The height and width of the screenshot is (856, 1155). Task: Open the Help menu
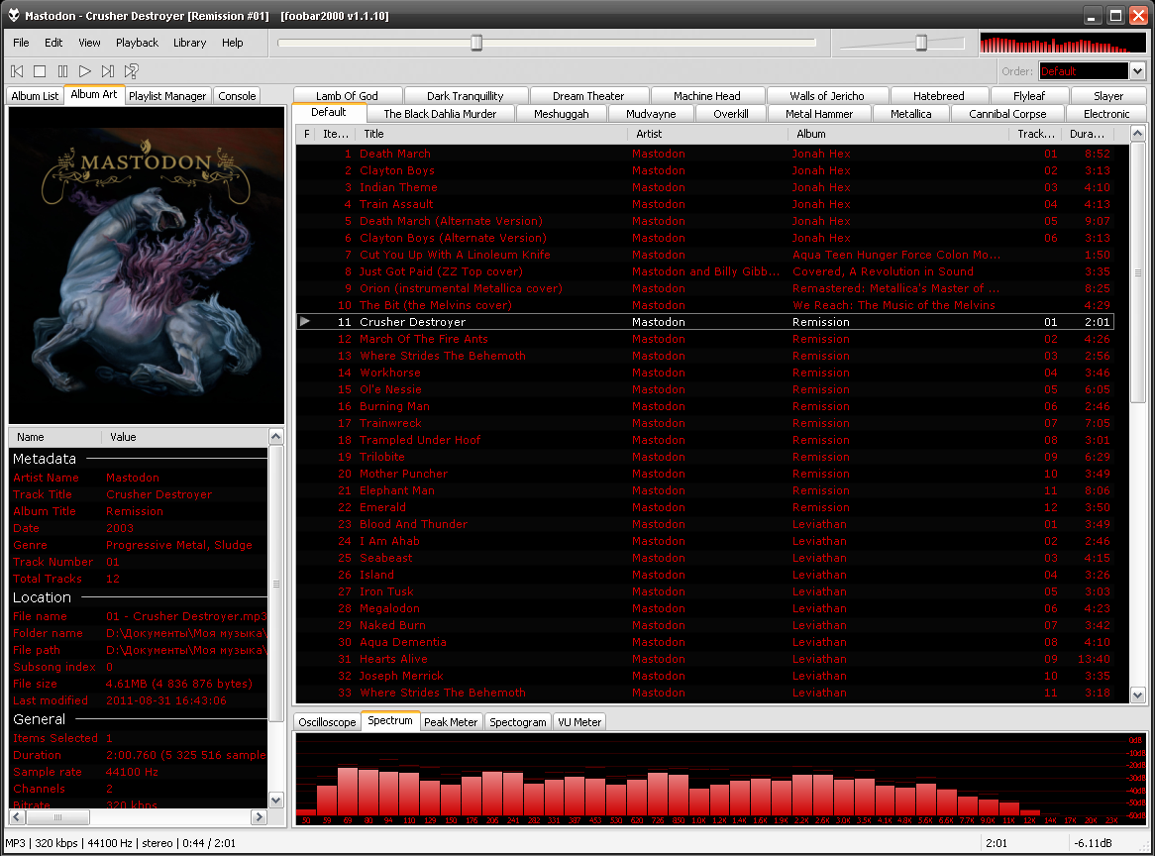232,43
